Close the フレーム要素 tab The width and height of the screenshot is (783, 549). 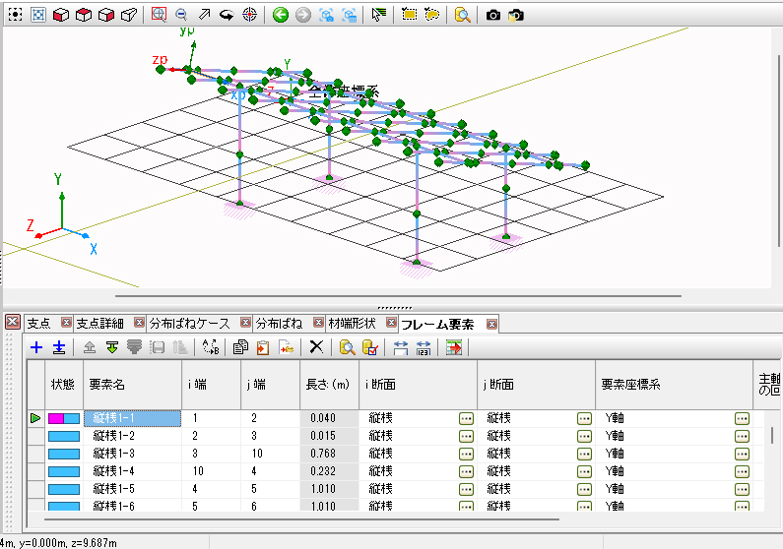tap(490, 323)
